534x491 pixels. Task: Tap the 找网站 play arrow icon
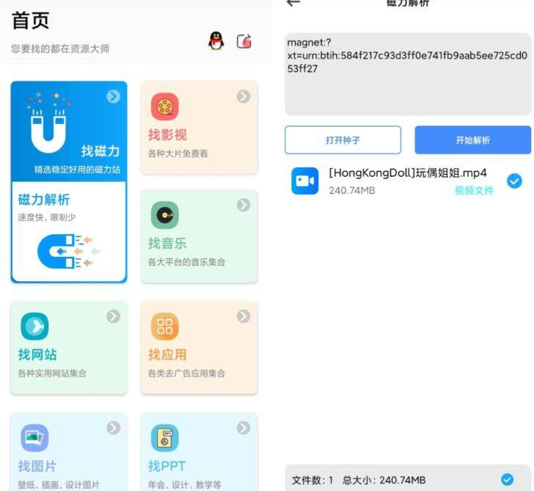click(x=34, y=327)
